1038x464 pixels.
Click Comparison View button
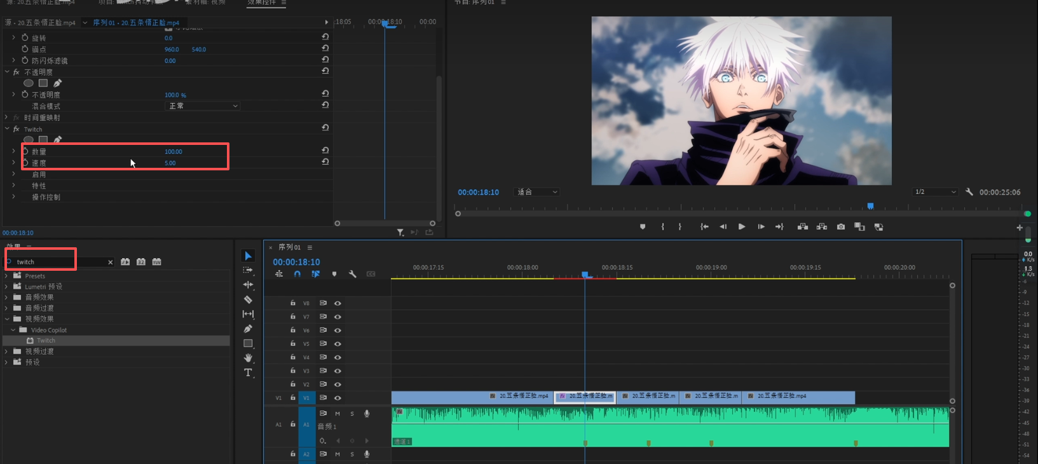pyautogui.click(x=859, y=227)
